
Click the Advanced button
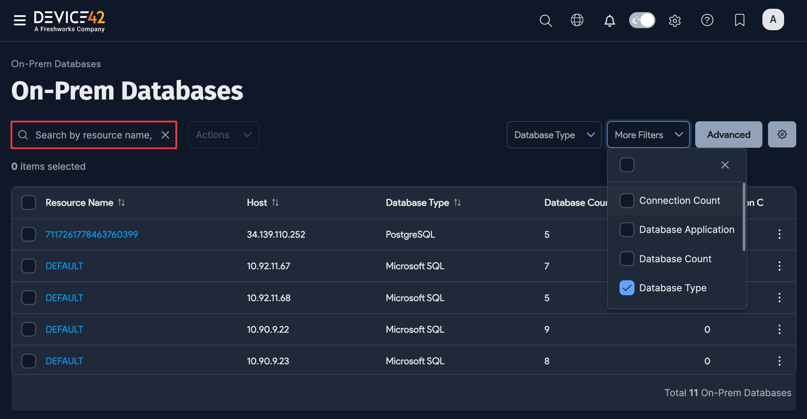tap(729, 134)
